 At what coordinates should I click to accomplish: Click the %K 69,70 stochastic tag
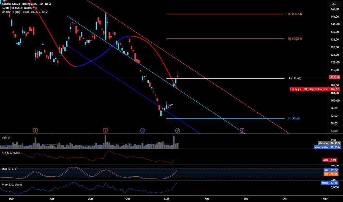331,170
